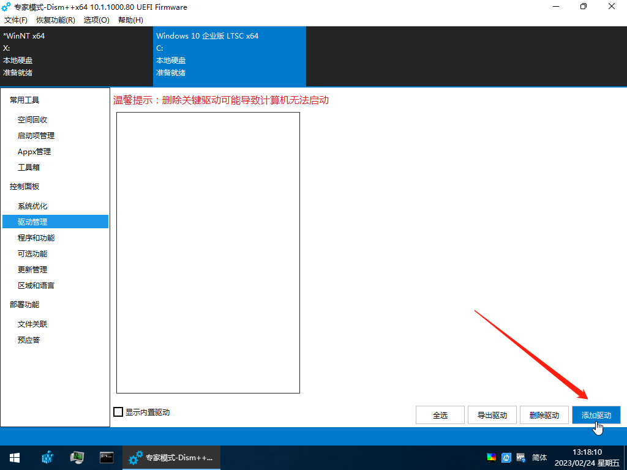627x470 pixels.
Task: Open the blue cube app in taskbar
Action: 48,457
